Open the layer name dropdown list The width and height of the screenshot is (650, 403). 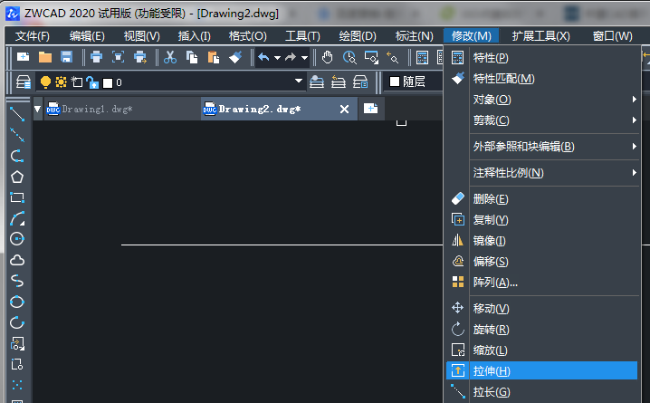tap(299, 82)
